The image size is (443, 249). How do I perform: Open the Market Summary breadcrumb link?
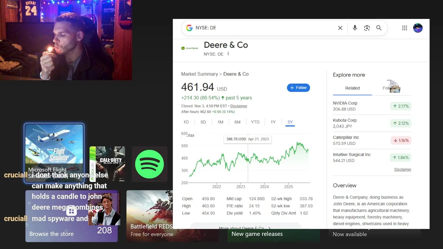(199, 74)
